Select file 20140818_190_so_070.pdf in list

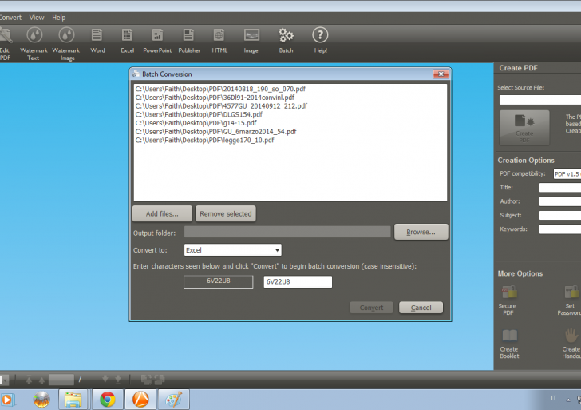point(220,89)
